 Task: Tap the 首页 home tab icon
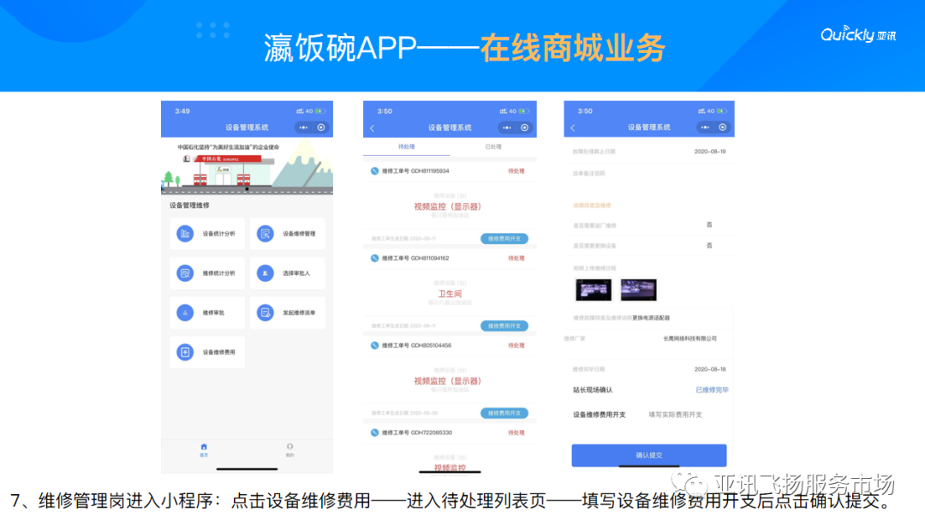[x=204, y=447]
